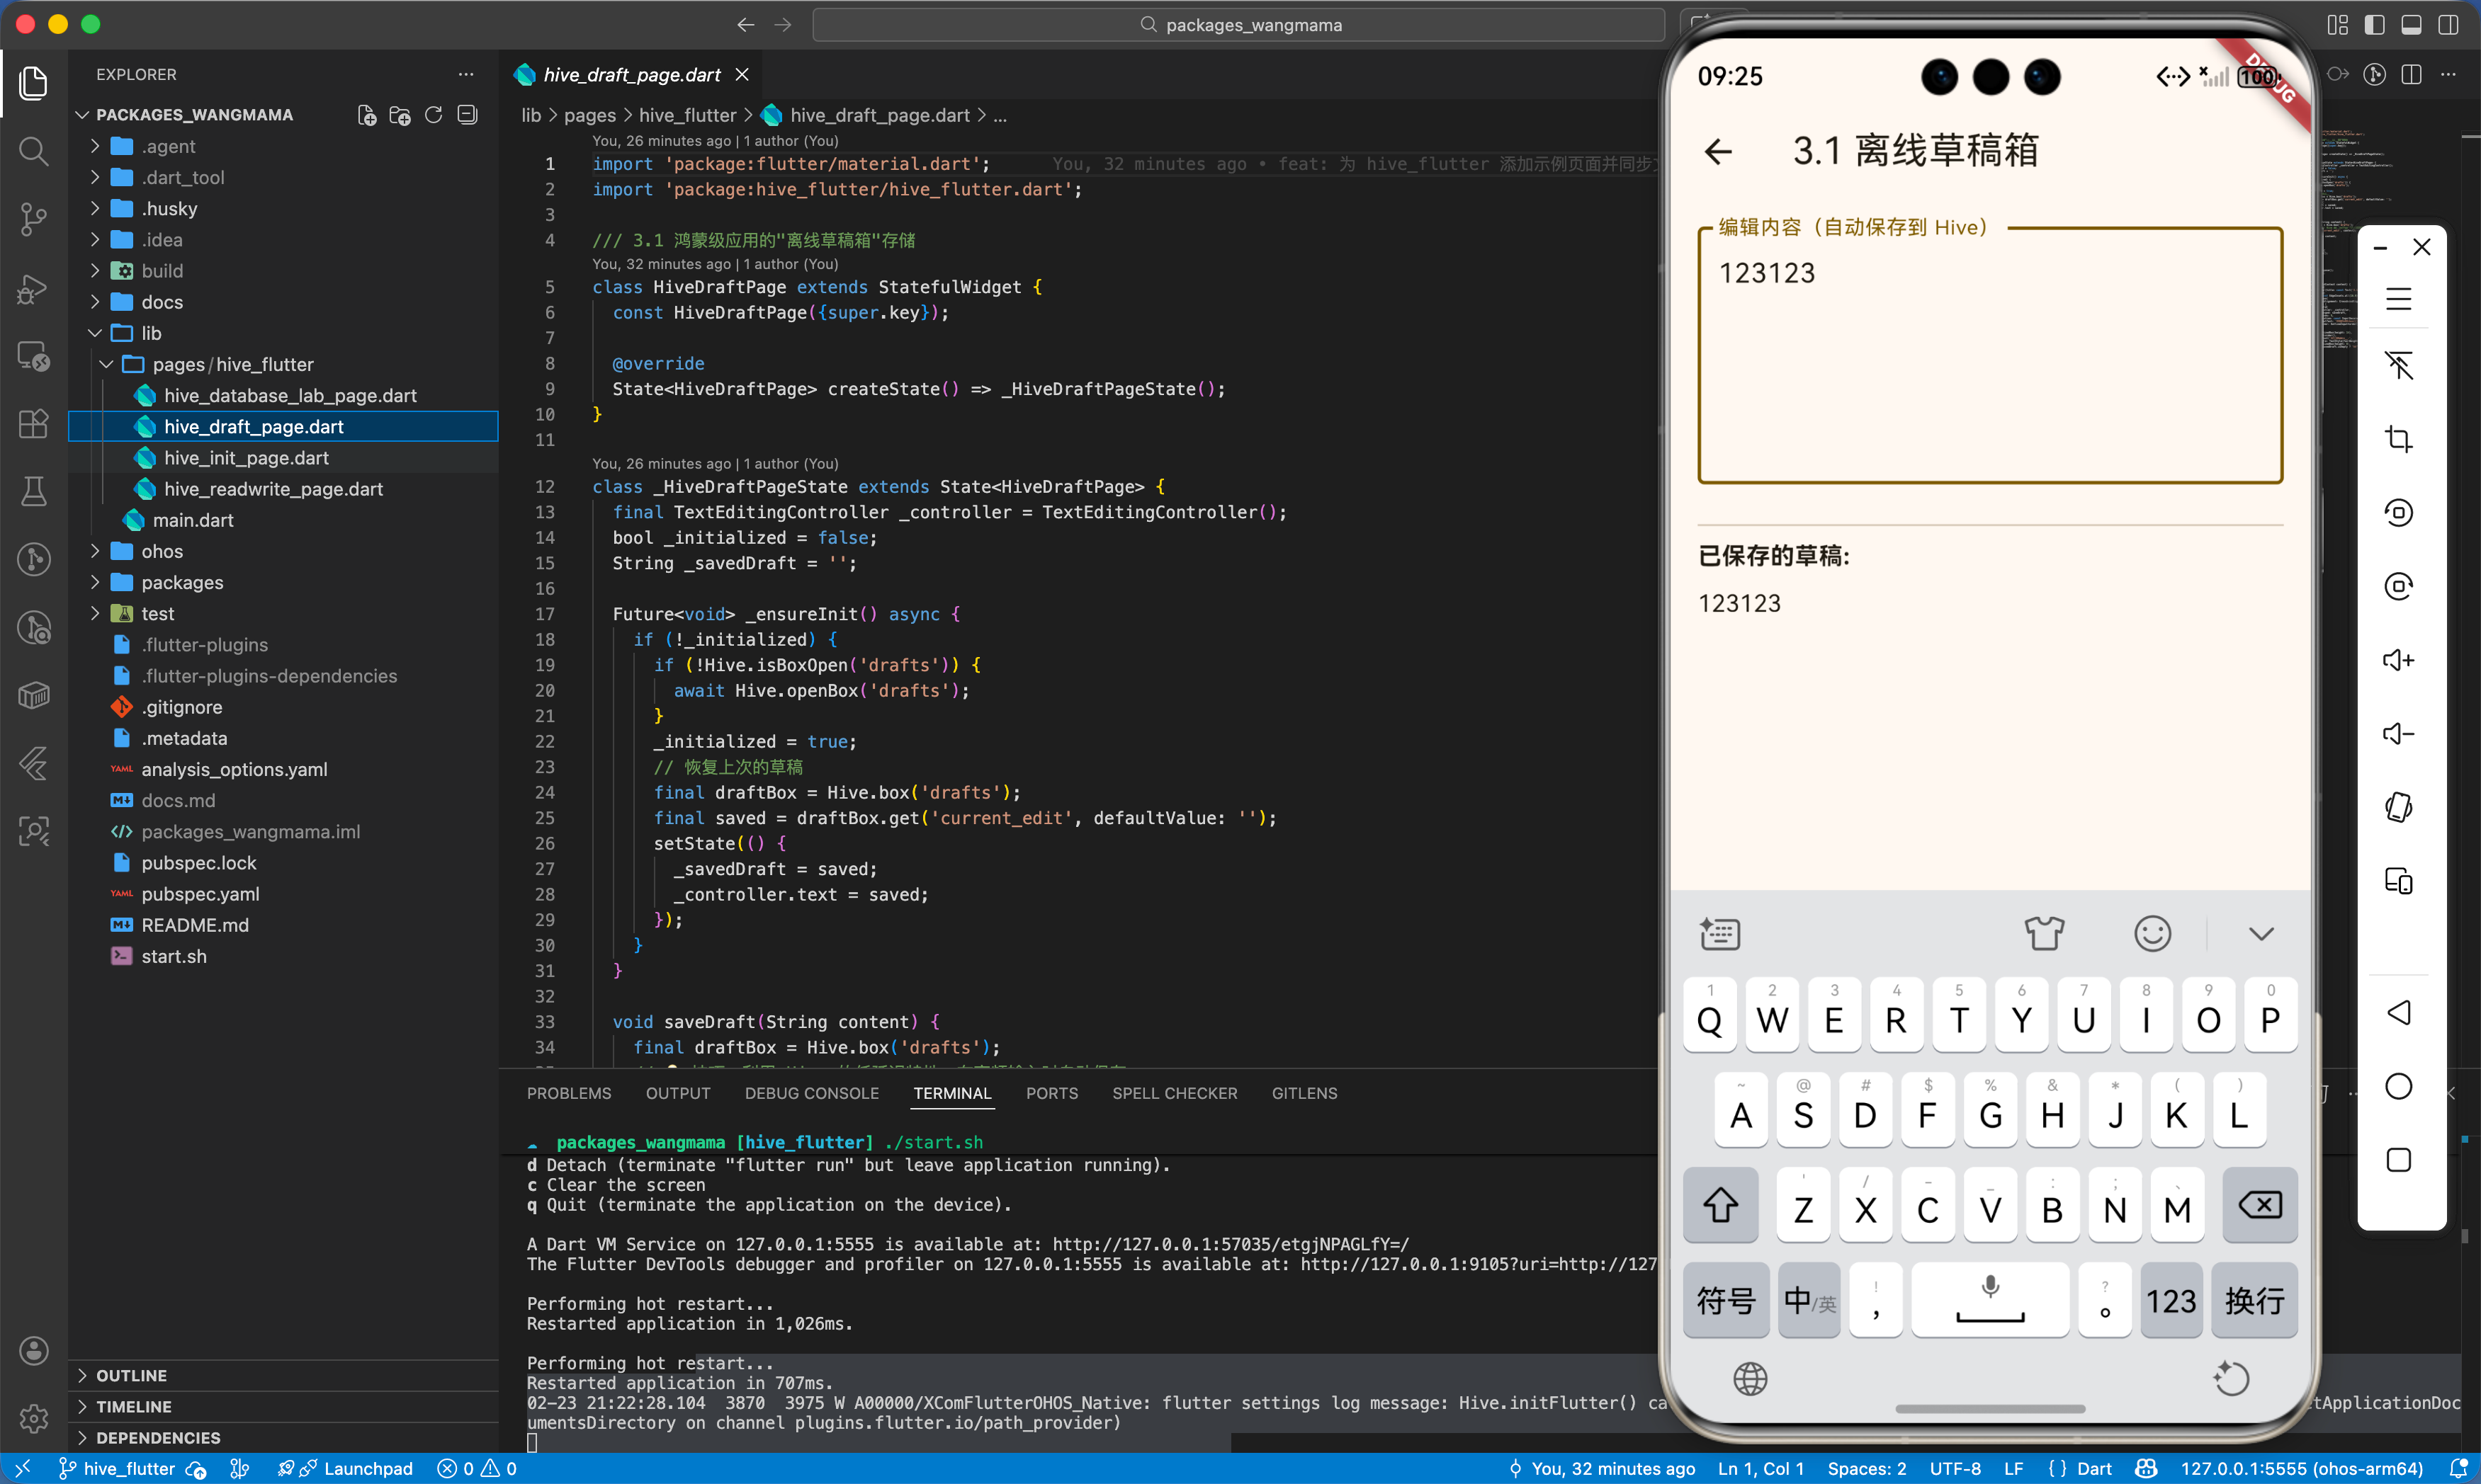Toggle primary sidebar layout button in title bar

coord(2374,25)
